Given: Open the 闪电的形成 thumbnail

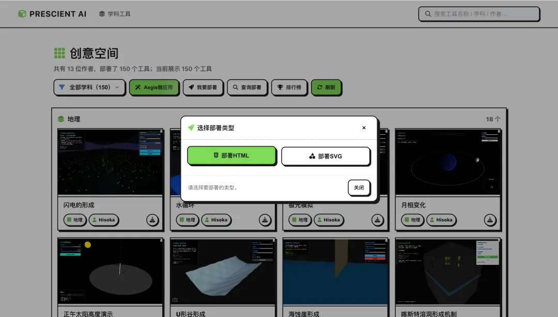Looking at the screenshot, I should point(111,162).
